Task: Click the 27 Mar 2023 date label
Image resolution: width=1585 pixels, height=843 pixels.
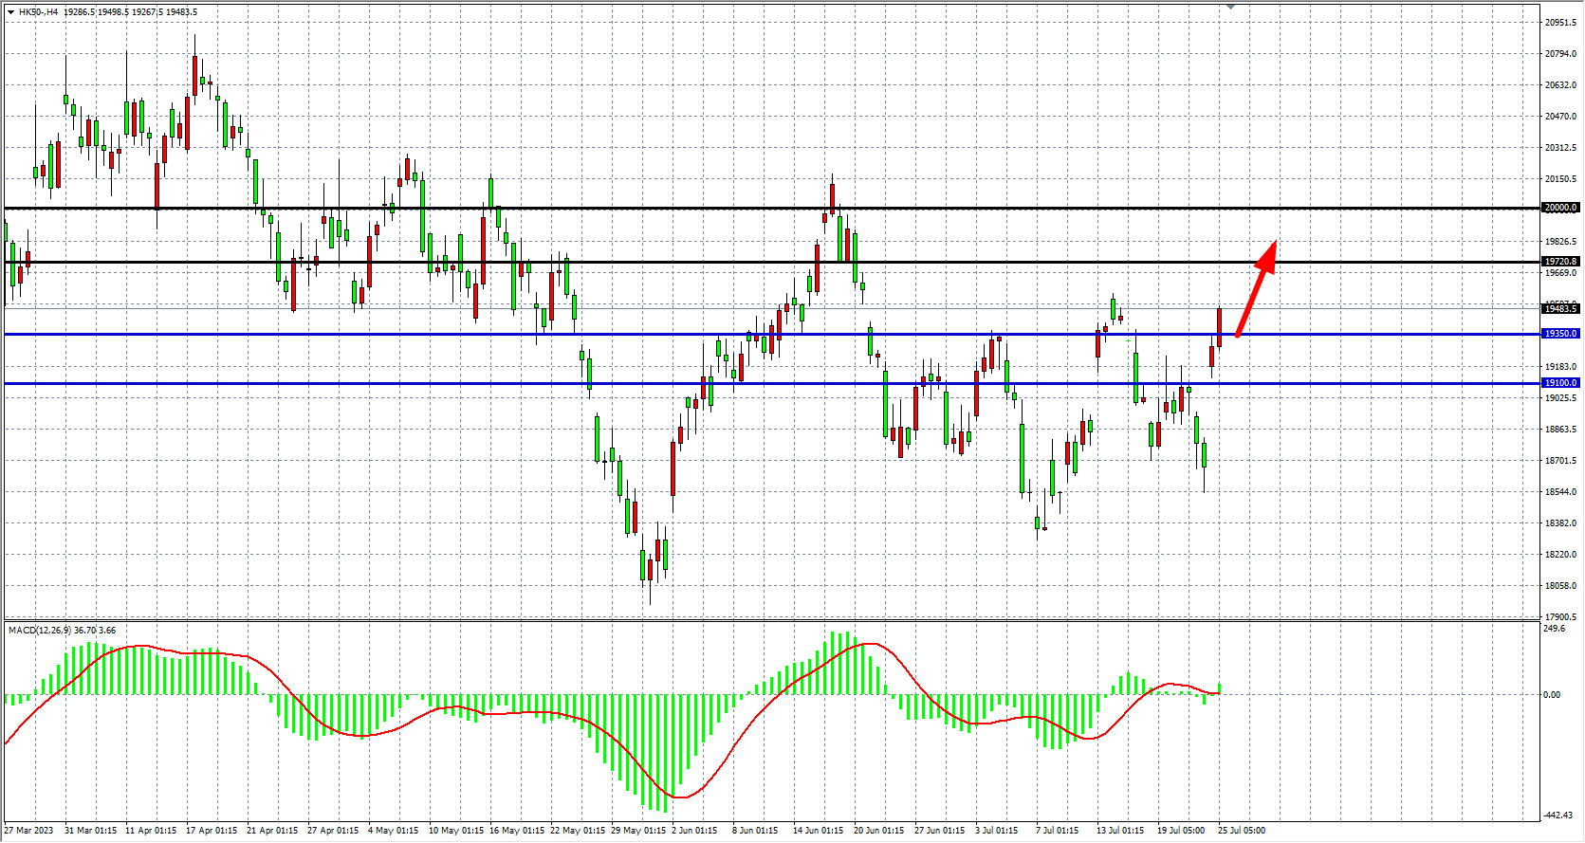Action: (x=29, y=831)
